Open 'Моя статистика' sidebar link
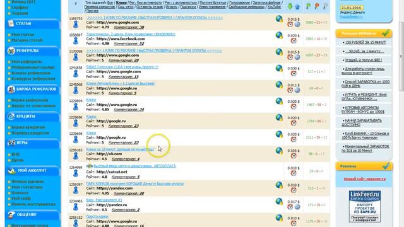Screen dimensions: 404x227 (x=27, y=187)
